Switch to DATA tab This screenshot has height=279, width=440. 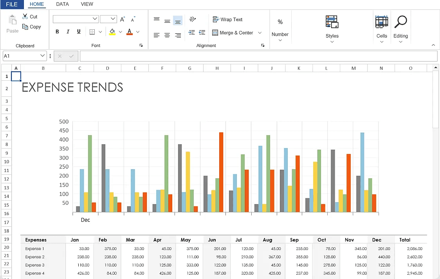(62, 4)
